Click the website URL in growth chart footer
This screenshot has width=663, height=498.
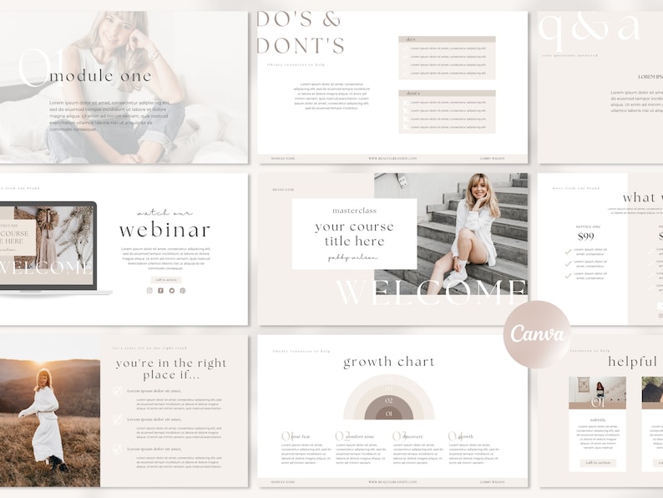(392, 482)
